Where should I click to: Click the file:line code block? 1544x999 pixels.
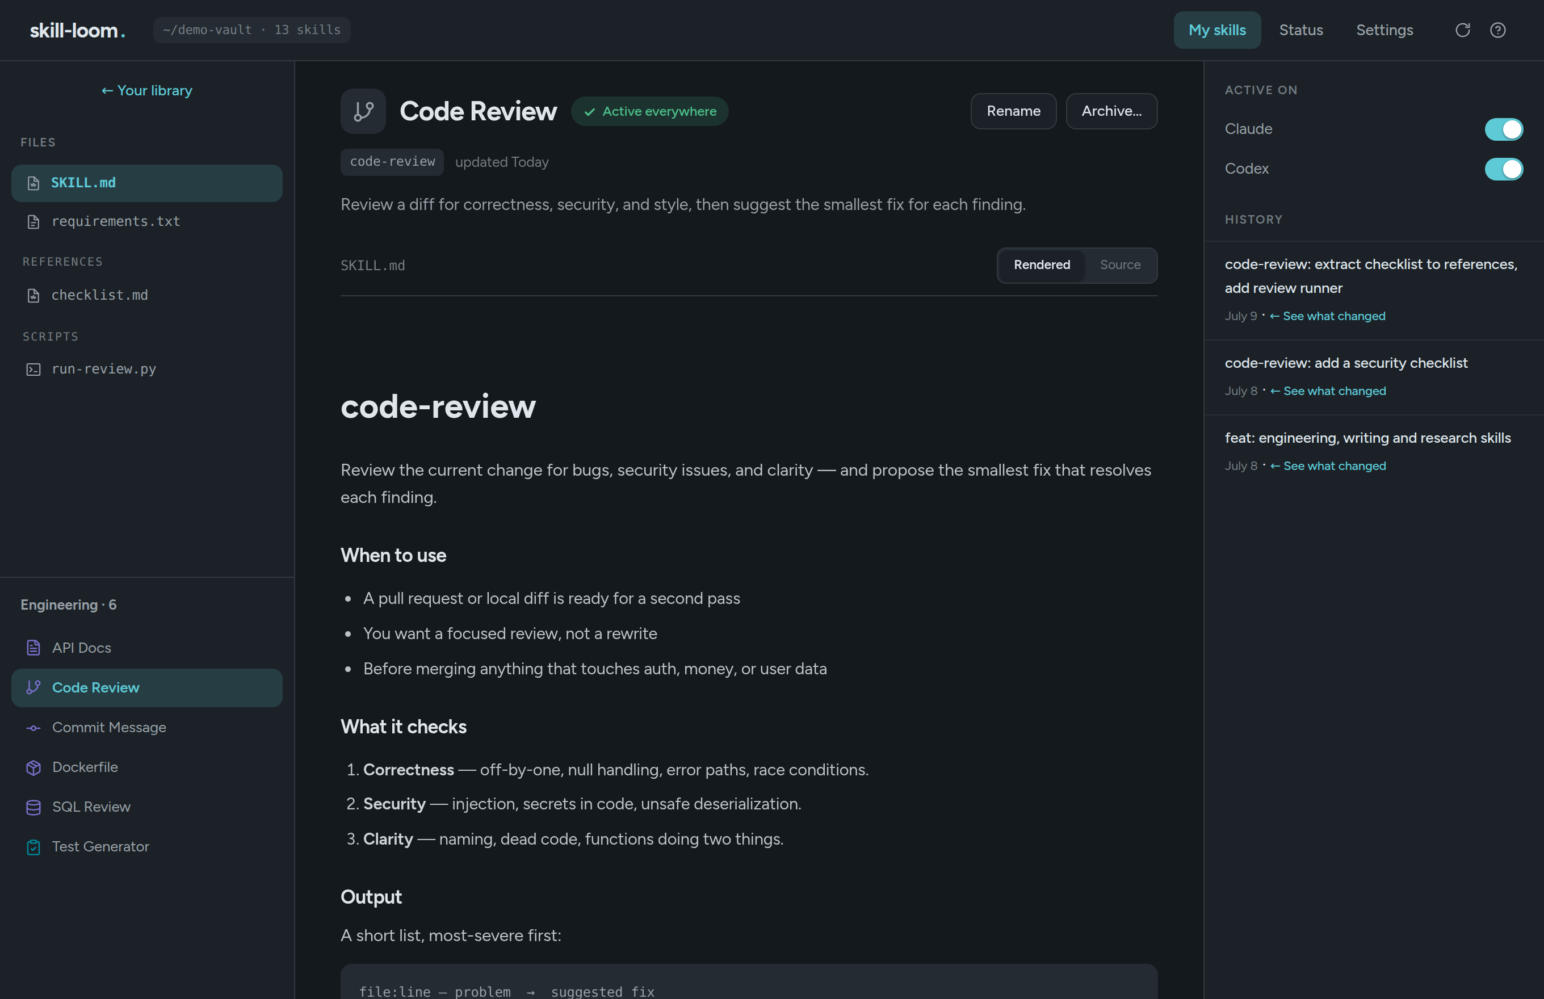point(749,981)
